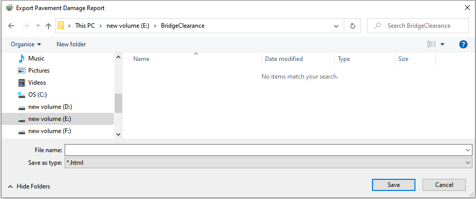Viewport: 476px width, 199px height.
Task: Open help with the question mark icon
Action: [x=463, y=44]
